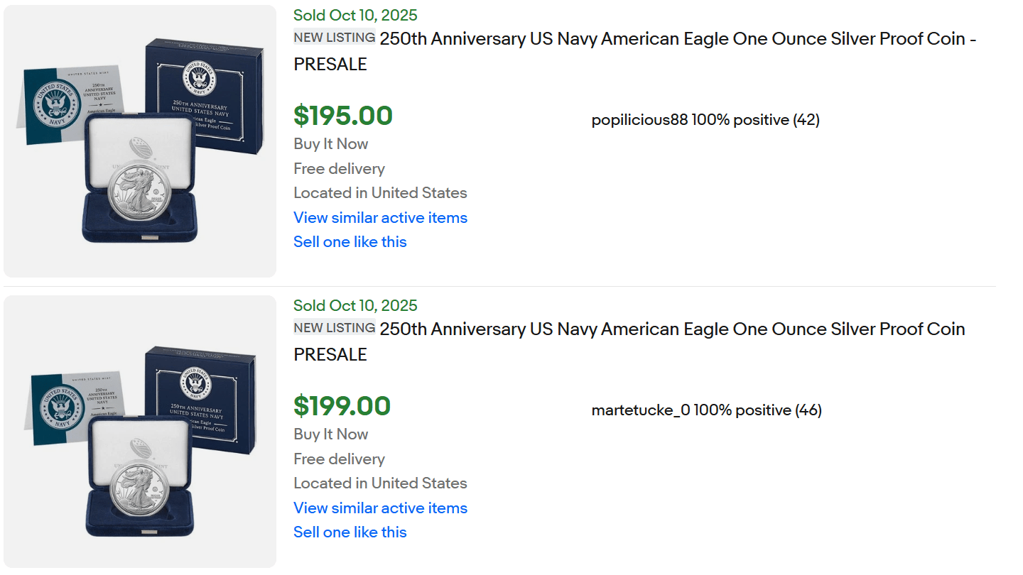Click 'Free delivery' on the $195.00 listing

point(339,169)
